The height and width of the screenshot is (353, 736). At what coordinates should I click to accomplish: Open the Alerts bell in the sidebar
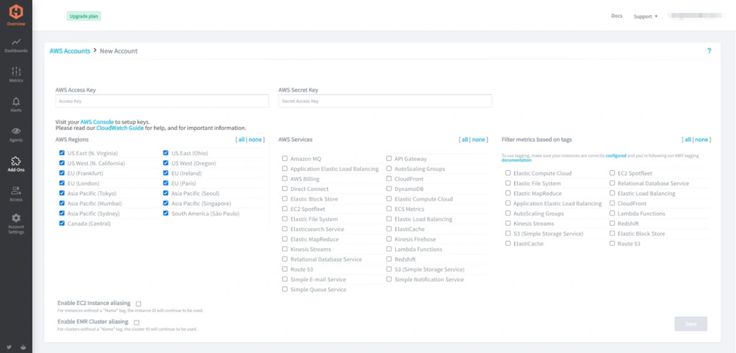click(x=16, y=104)
